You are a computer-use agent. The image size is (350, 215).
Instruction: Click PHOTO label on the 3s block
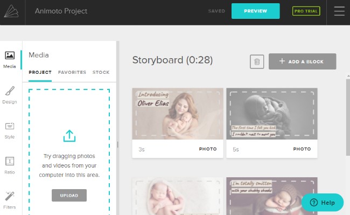coord(208,149)
